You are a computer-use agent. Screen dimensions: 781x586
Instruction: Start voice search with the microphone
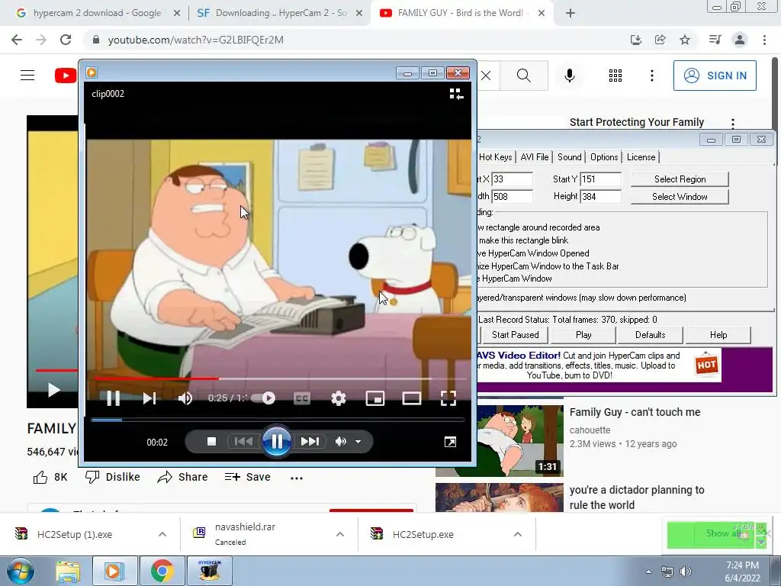click(x=570, y=76)
